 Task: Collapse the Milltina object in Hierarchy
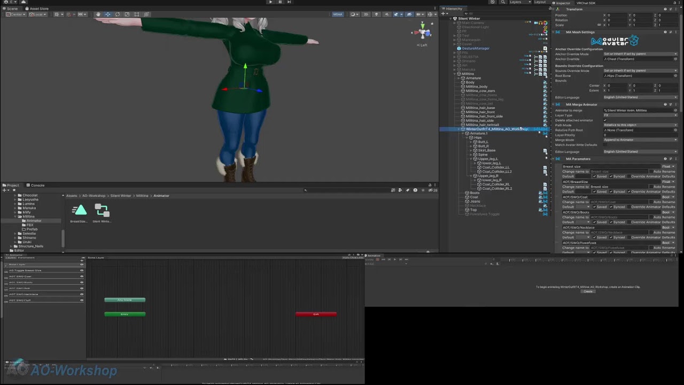[455, 74]
